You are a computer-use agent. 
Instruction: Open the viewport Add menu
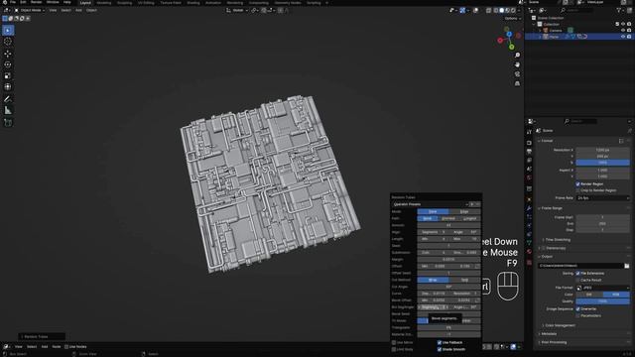point(78,10)
